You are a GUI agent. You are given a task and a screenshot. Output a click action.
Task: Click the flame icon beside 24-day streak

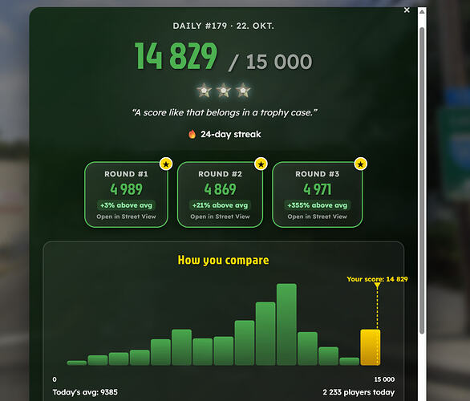(x=192, y=134)
